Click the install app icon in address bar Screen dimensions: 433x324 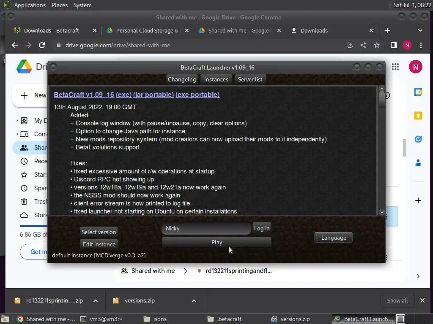click(x=350, y=45)
